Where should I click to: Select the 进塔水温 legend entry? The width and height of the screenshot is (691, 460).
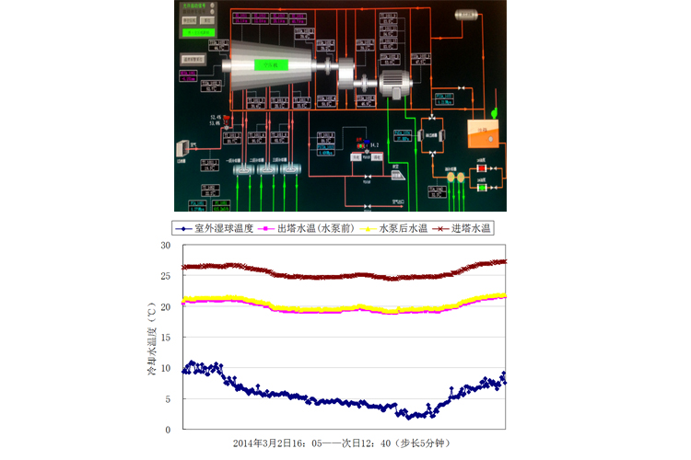point(466,227)
